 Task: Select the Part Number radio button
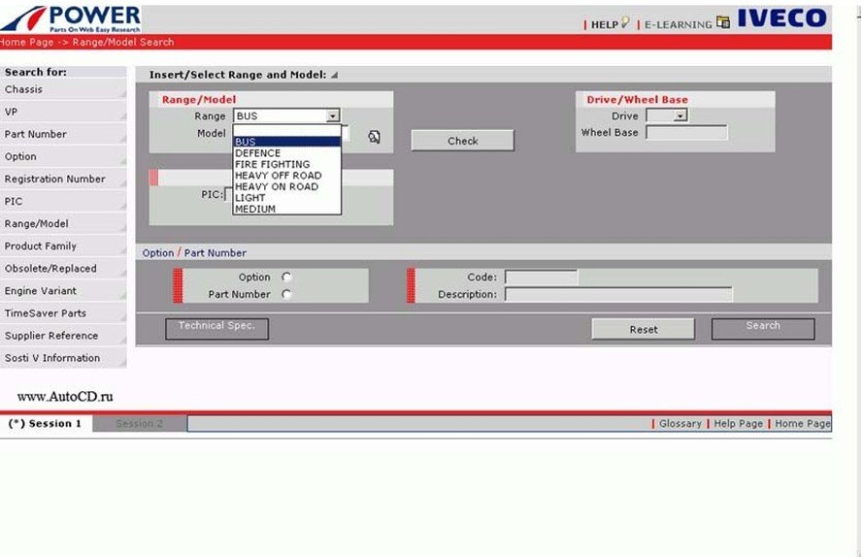(x=286, y=294)
